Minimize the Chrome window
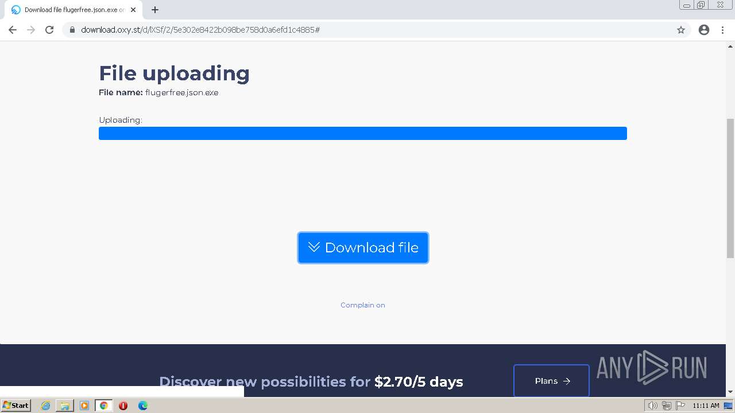The width and height of the screenshot is (735, 413). tap(687, 5)
